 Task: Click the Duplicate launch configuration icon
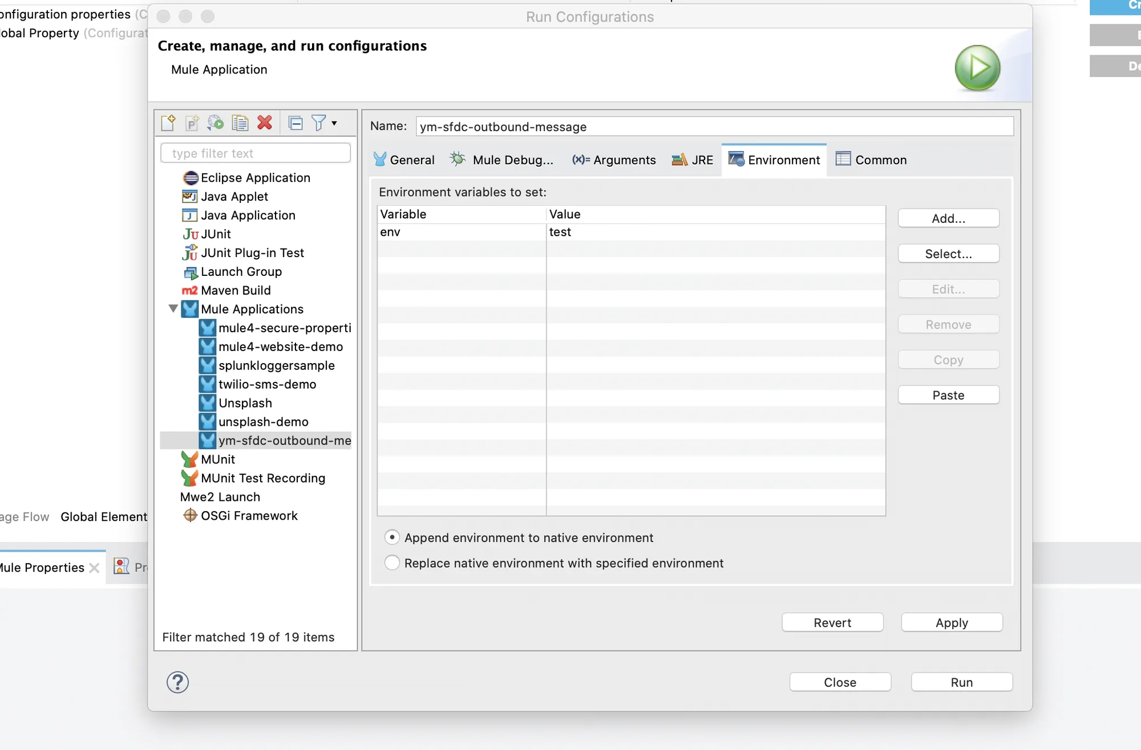pyautogui.click(x=240, y=123)
